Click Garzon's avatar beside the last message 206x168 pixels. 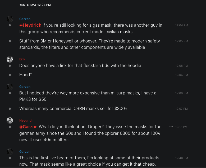(x=10, y=152)
